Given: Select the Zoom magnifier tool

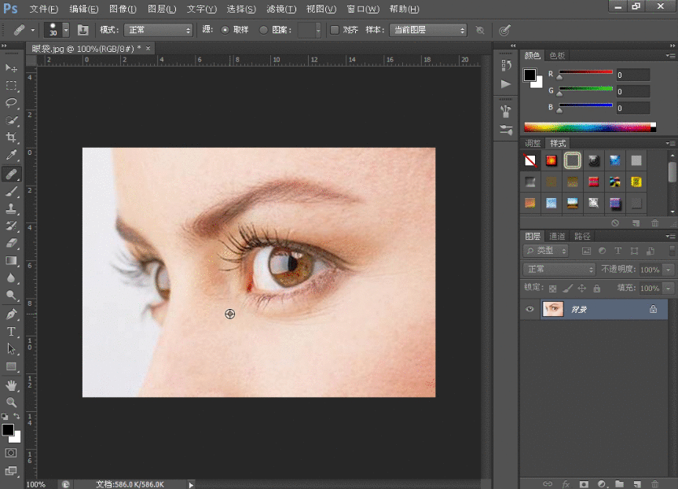Looking at the screenshot, I should 12,403.
